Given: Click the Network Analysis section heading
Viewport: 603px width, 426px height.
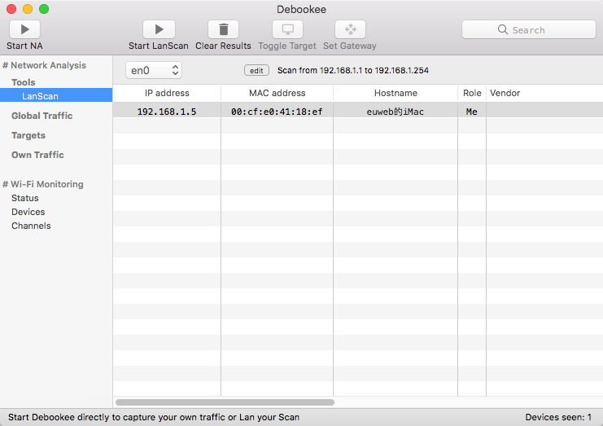Looking at the screenshot, I should [44, 65].
